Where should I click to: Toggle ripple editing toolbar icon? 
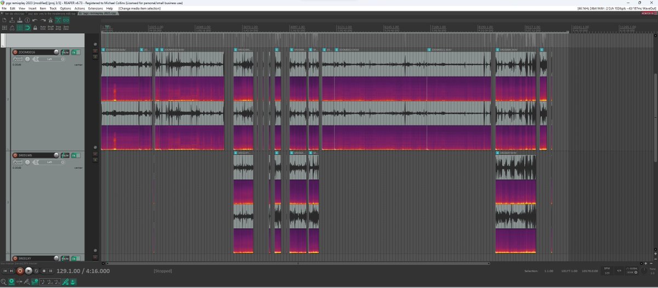click(x=4, y=28)
